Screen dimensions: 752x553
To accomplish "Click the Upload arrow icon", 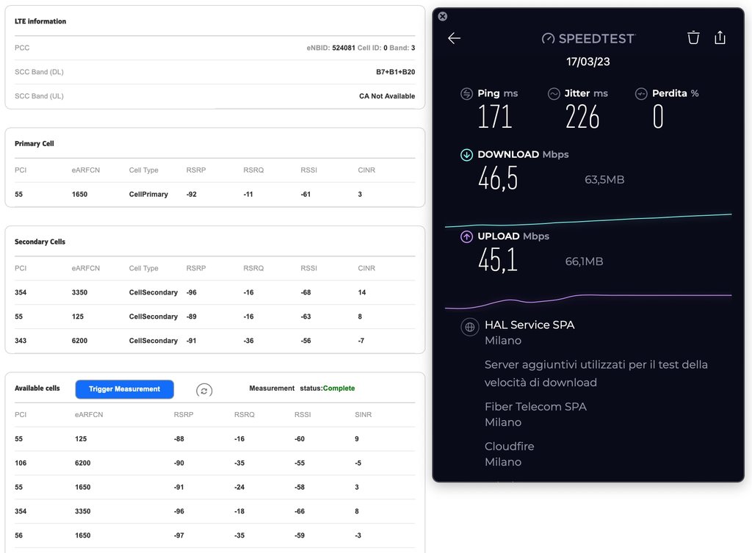I will click(x=466, y=236).
